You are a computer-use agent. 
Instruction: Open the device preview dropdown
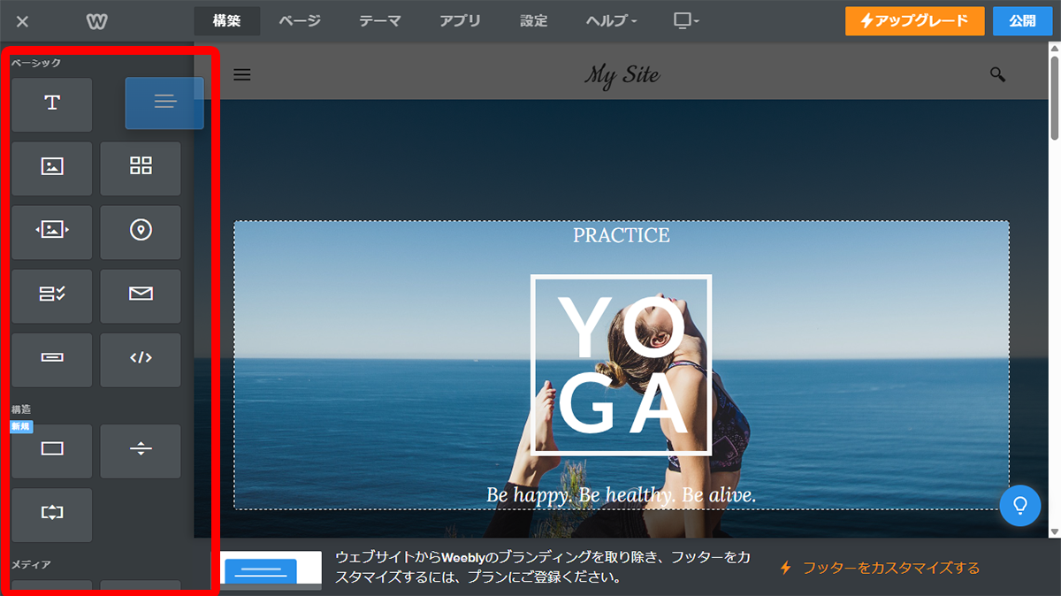click(x=686, y=21)
